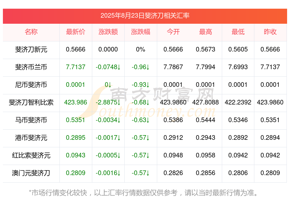Click the -0.57↓ change rate for 澳门元斐济刀
This screenshot has height=202, width=290.
tap(141, 173)
